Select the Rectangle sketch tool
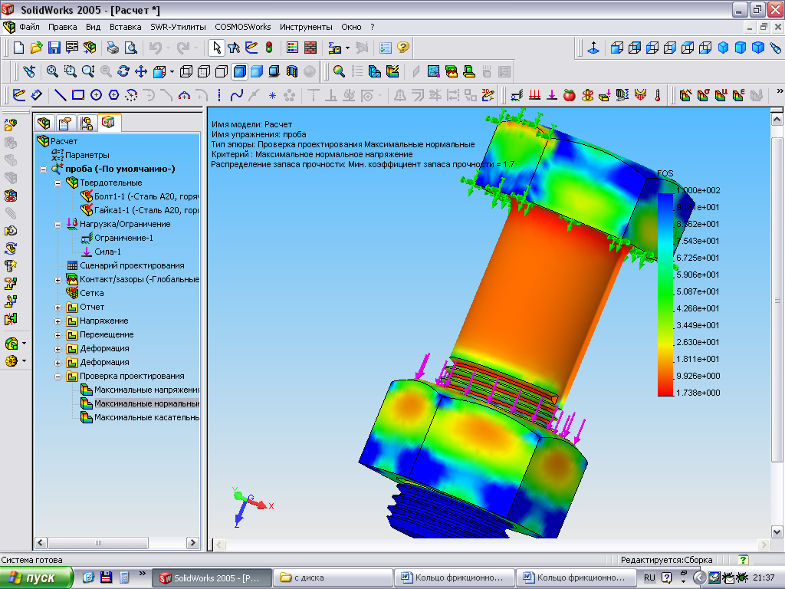Image resolution: width=785 pixels, height=589 pixels. (78, 94)
